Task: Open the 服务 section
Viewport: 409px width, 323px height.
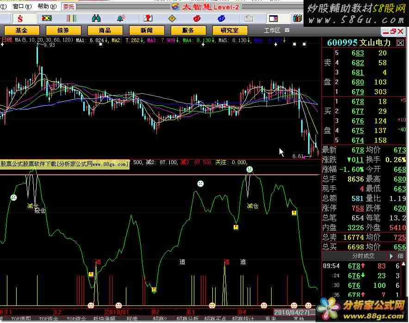Action: pos(188,30)
